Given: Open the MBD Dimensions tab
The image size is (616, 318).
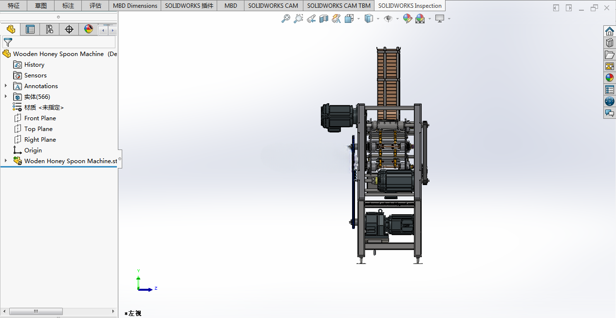Looking at the screenshot, I should (x=135, y=6).
